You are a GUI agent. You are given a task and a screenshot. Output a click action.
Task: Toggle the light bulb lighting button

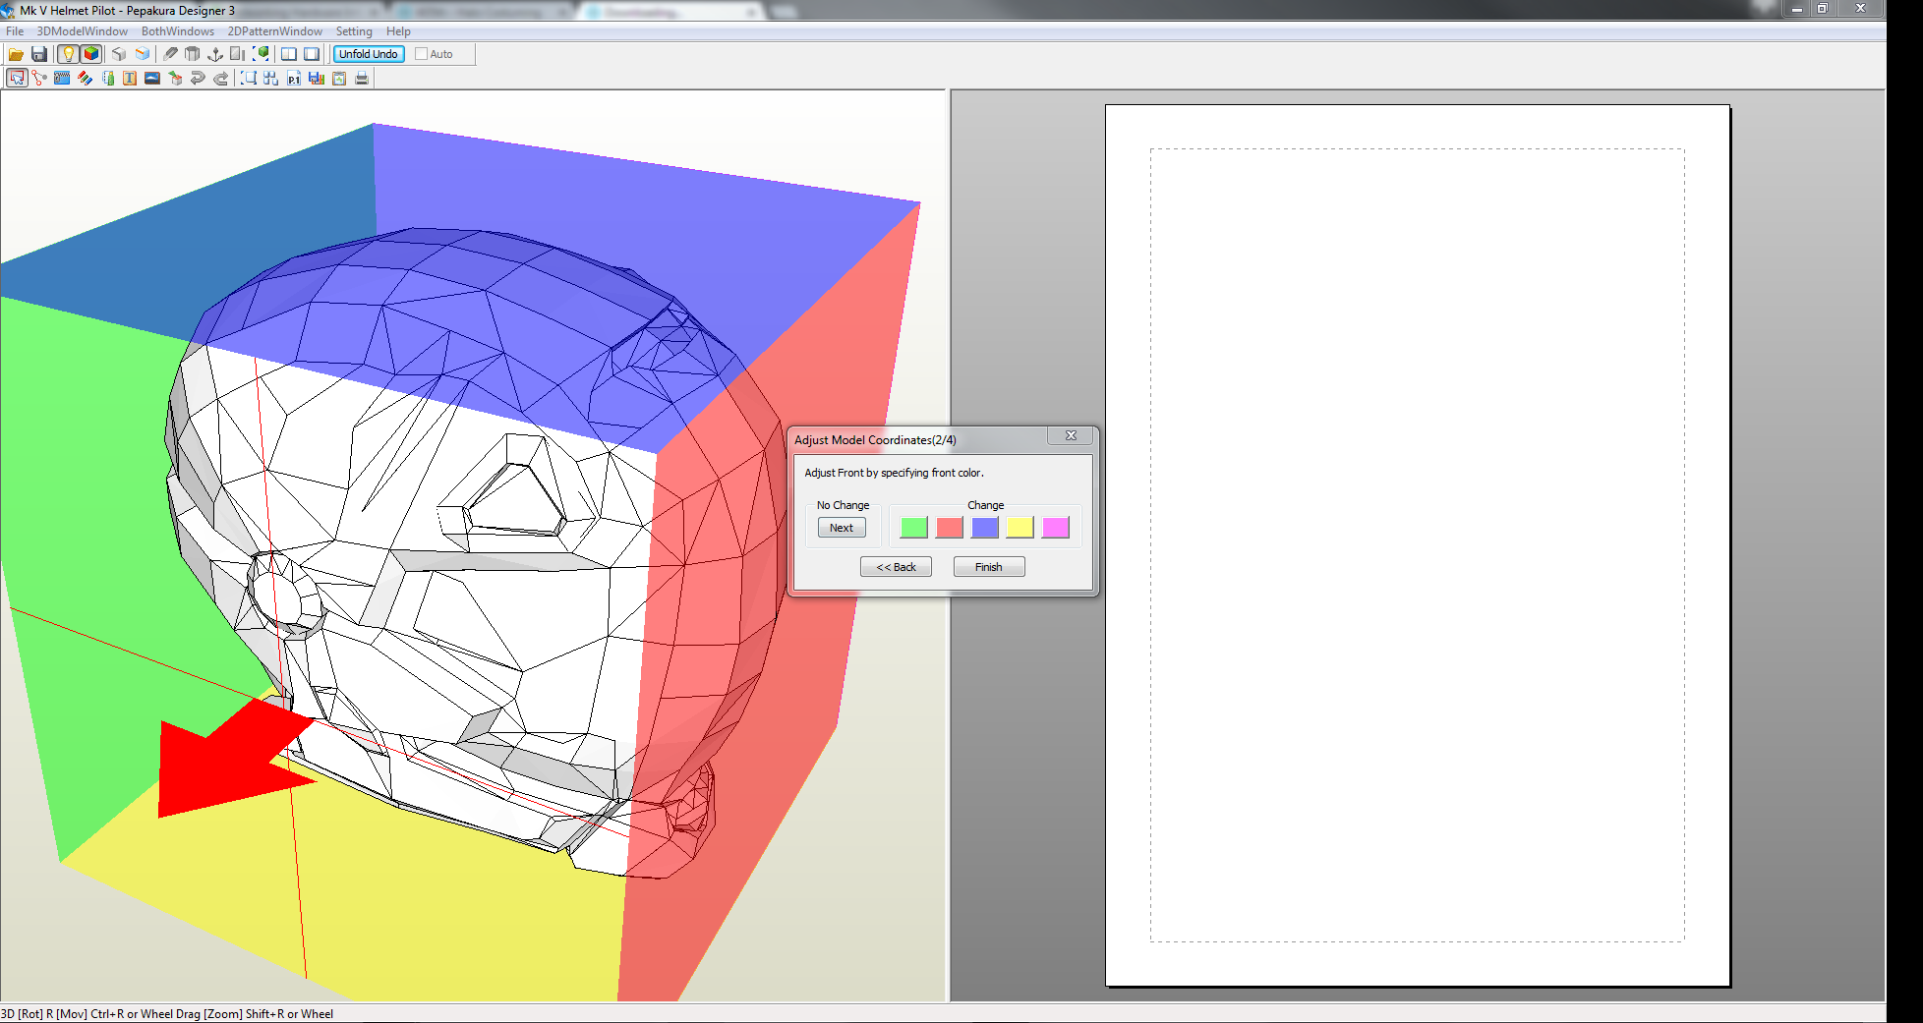click(68, 54)
